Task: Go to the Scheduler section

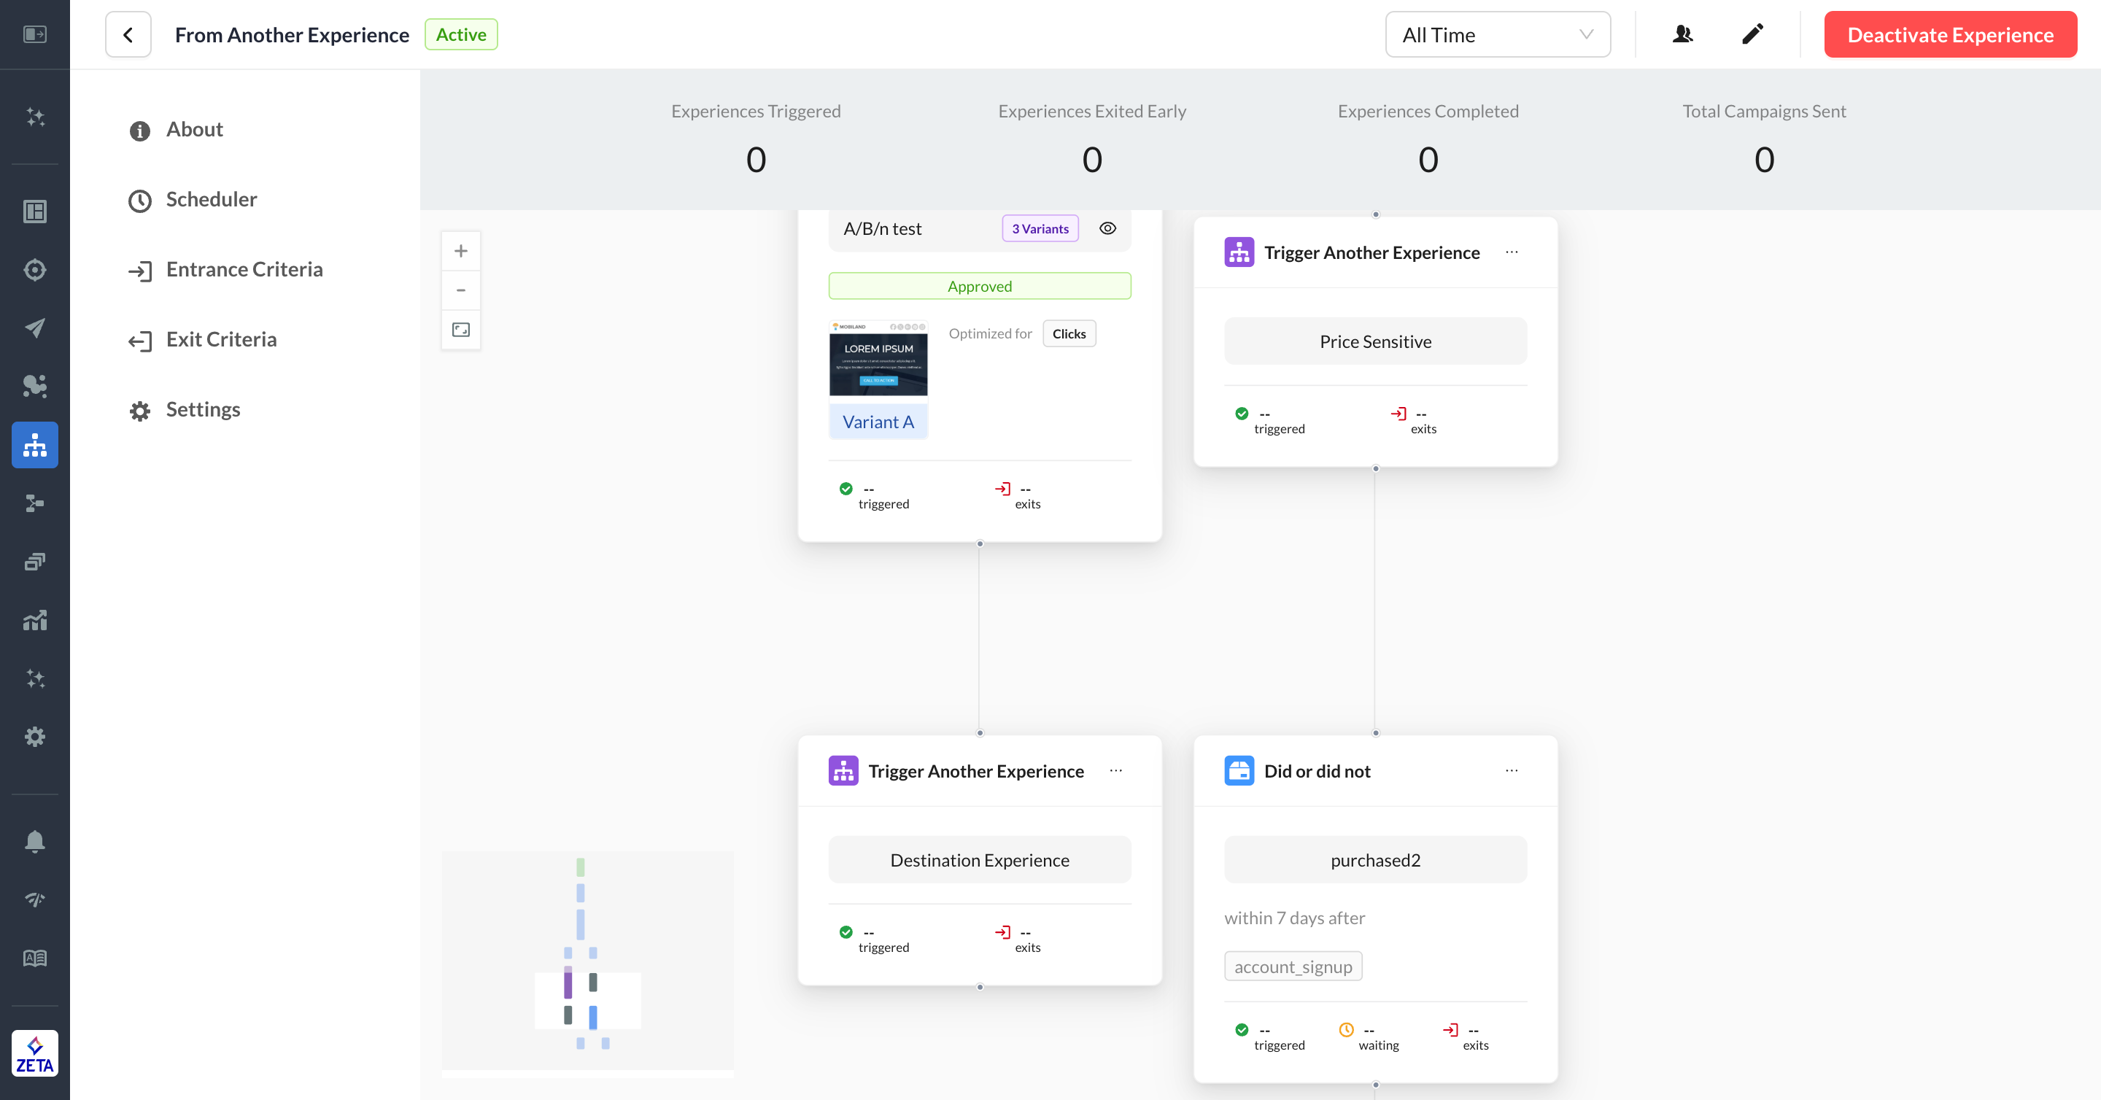Action: [212, 199]
